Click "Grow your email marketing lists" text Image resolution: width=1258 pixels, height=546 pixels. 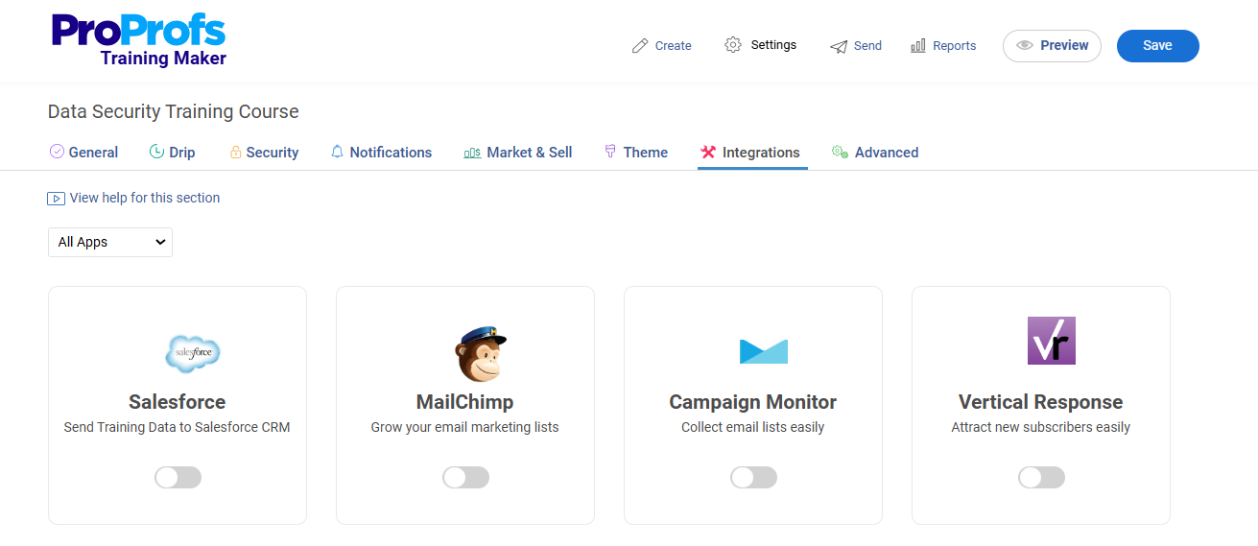click(465, 427)
